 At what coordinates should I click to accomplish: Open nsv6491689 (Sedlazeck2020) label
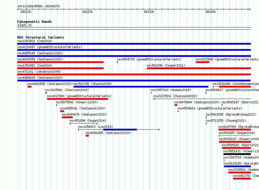click(x=108, y=133)
